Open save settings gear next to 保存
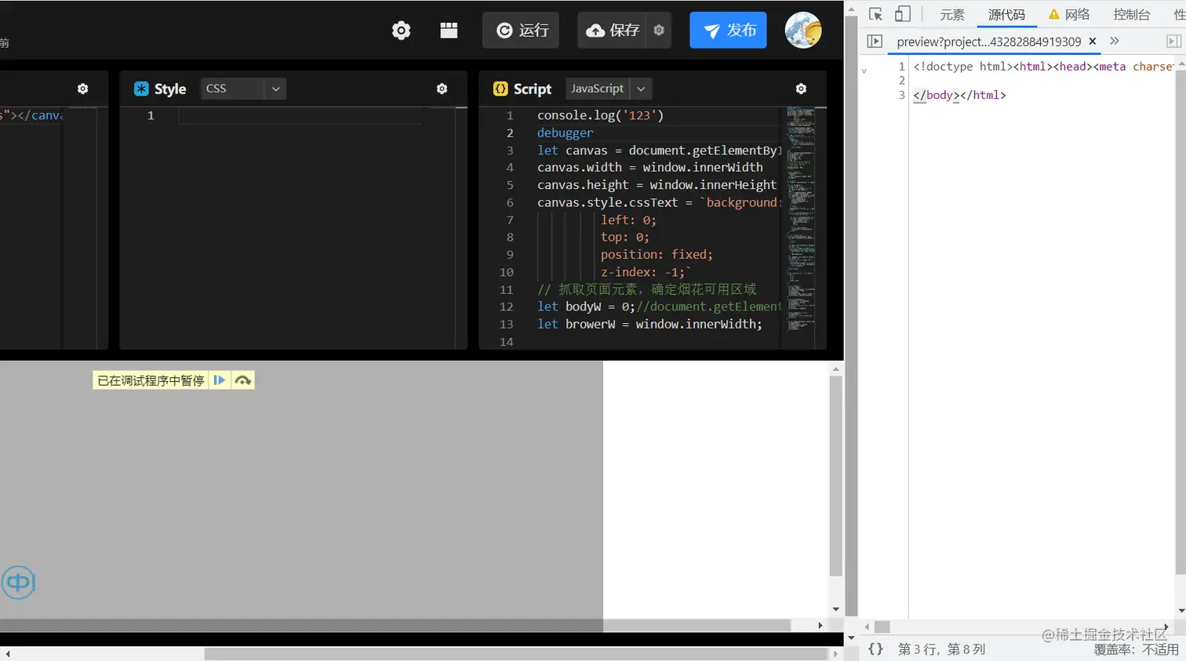Screen dimensions: 1186x661 (659, 31)
